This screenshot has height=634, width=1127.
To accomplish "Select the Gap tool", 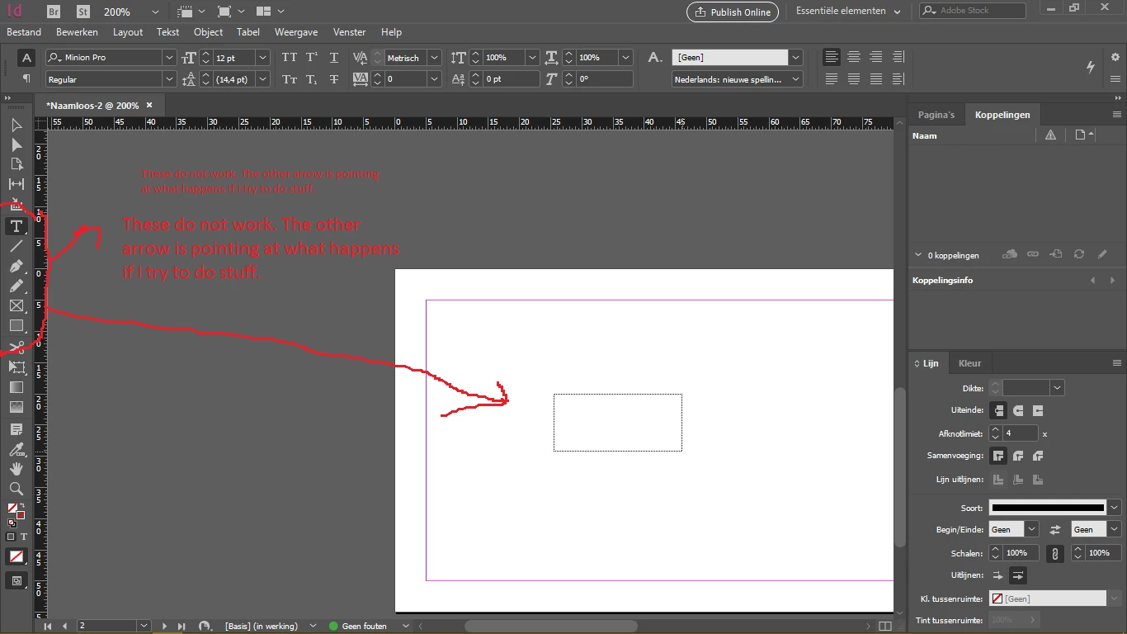I will [x=17, y=184].
